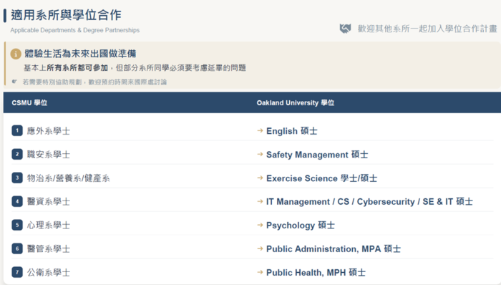The height and width of the screenshot is (285, 501).
Task: Click the arrow before Psychology 碩士
Action: [x=260, y=226]
